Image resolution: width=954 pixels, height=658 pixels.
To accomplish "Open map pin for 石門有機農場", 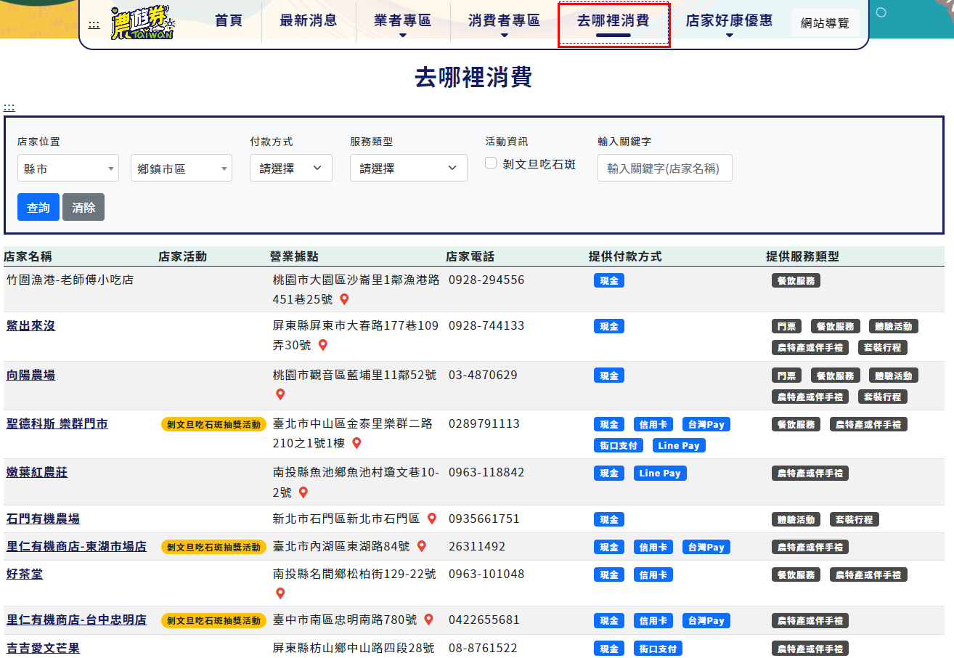I will click(x=432, y=519).
